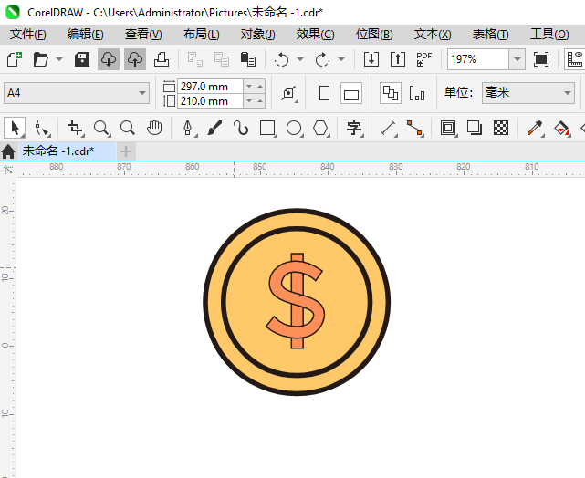
Task: Redo the last action
Action: pos(322,59)
